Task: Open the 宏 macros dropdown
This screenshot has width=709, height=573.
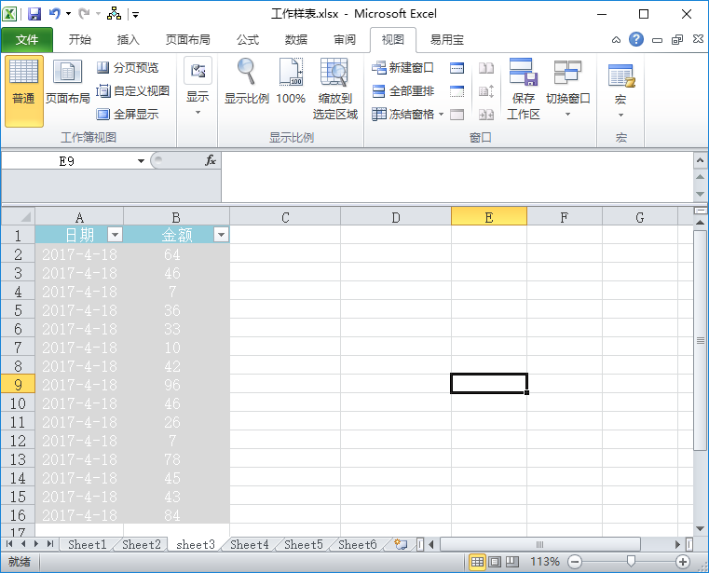Action: tap(620, 90)
